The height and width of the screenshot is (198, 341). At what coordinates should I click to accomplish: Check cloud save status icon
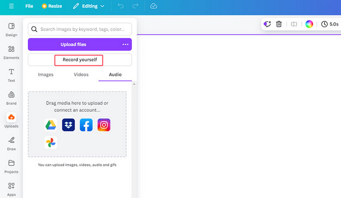(x=153, y=6)
